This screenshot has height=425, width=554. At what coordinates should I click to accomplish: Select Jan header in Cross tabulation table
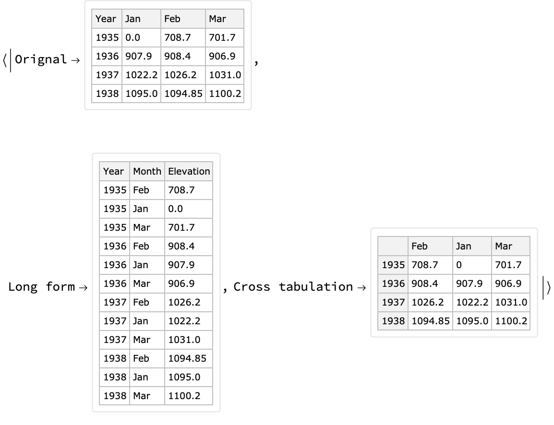tap(463, 246)
